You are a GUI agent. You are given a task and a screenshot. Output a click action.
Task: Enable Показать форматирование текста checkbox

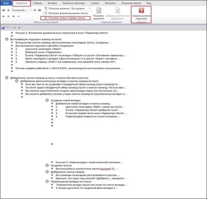[46, 13]
